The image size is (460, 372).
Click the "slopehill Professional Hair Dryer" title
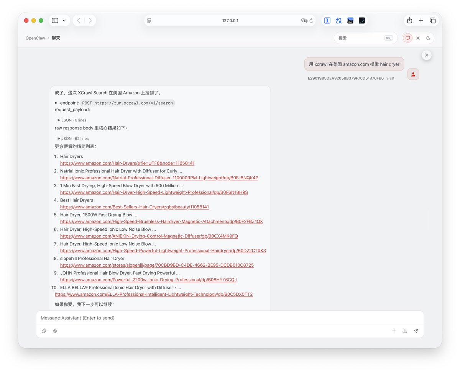tap(92, 258)
